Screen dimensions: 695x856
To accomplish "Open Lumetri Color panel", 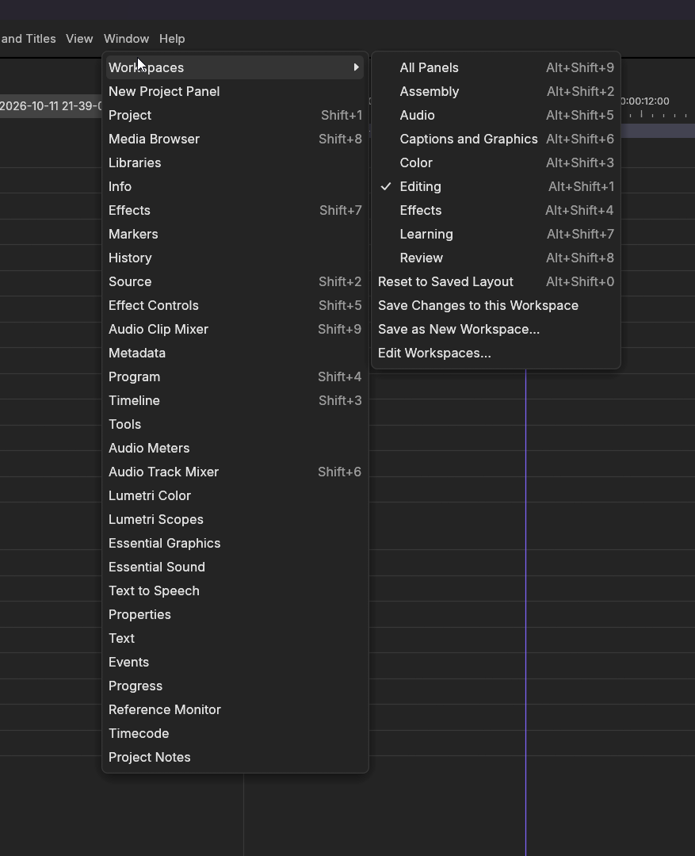I will (235, 495).
